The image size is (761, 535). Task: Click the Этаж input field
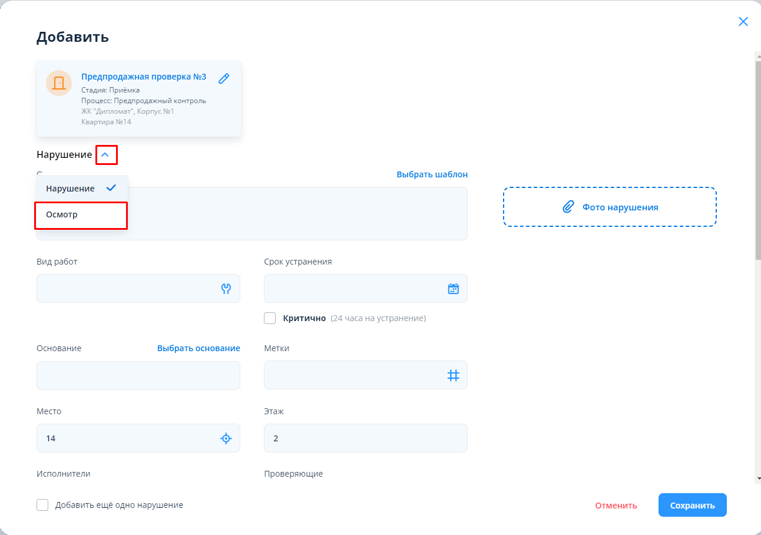point(365,438)
